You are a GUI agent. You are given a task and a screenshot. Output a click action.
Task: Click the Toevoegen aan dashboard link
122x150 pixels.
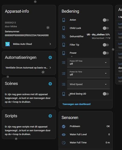coord(76,104)
